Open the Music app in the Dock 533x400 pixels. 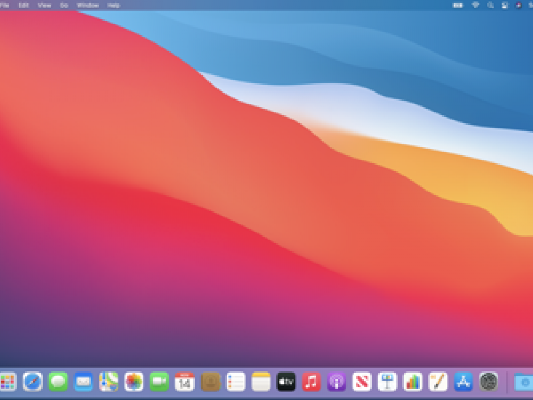click(311, 381)
